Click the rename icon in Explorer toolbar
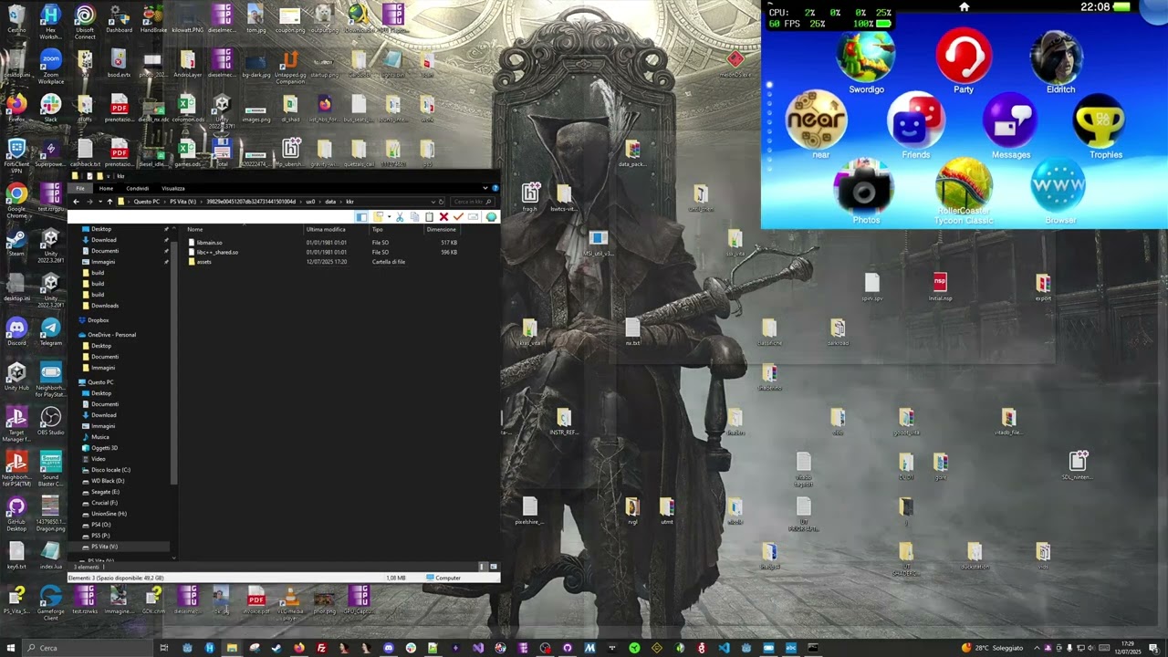The height and width of the screenshot is (657, 1168). (x=473, y=217)
